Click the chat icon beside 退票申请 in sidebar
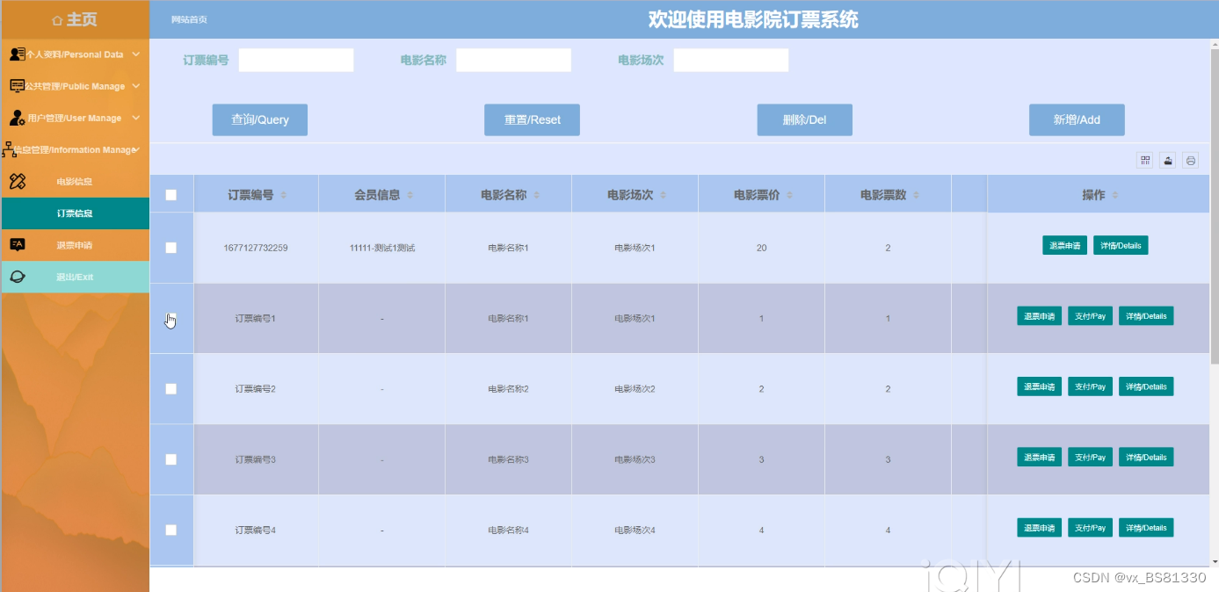Viewport: 1219px width, 592px height. point(17,245)
